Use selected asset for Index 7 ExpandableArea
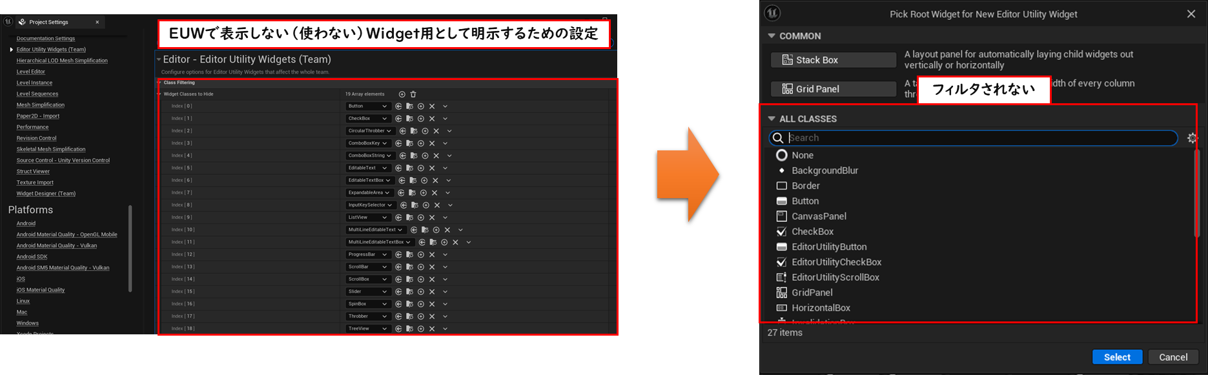1208x375 pixels. [x=401, y=193]
